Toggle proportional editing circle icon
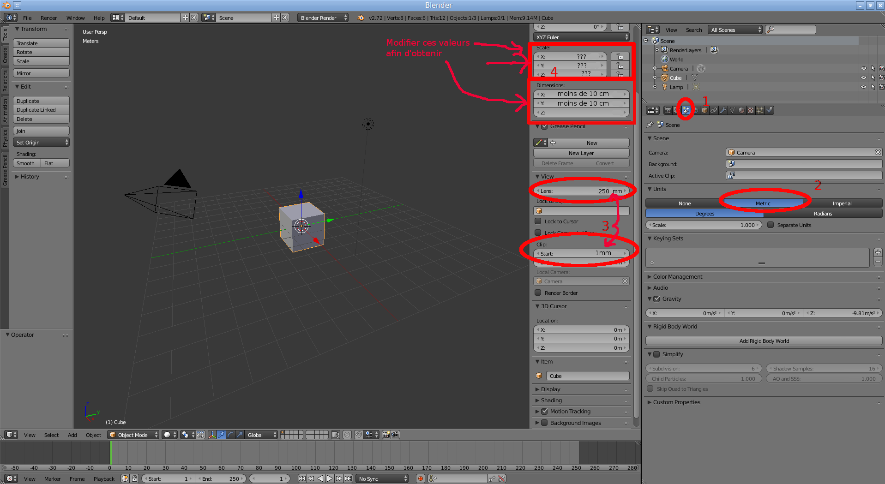Screen dimensions: 885x484 point(347,435)
